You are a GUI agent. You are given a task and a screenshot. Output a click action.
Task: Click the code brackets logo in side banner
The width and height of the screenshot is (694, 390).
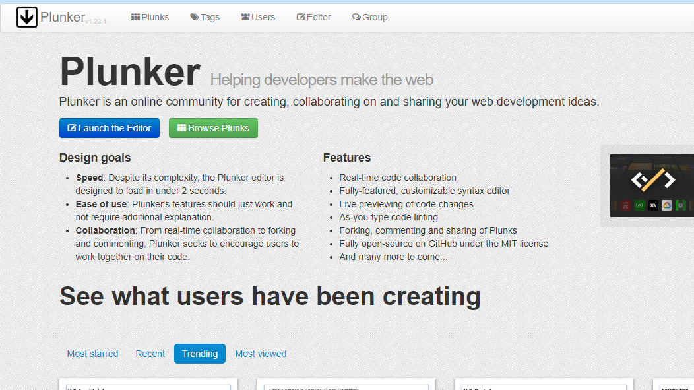pyautogui.click(x=652, y=179)
